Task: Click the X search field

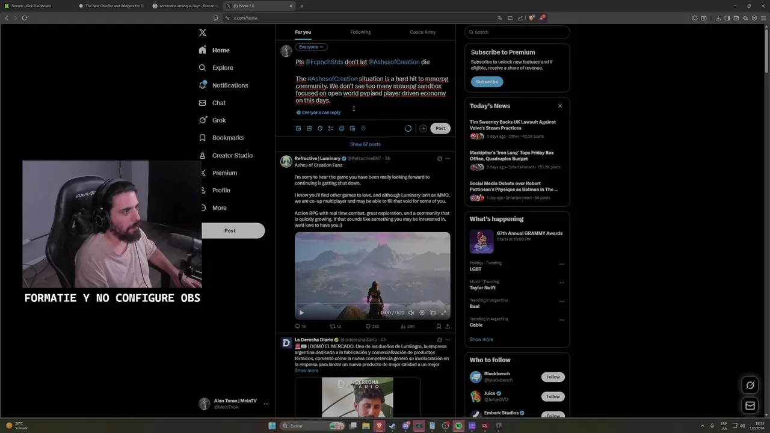Action: point(517,32)
